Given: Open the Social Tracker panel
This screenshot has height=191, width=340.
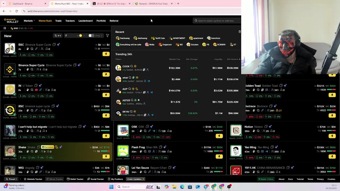Looking at the screenshot, I should (x=96, y=179).
